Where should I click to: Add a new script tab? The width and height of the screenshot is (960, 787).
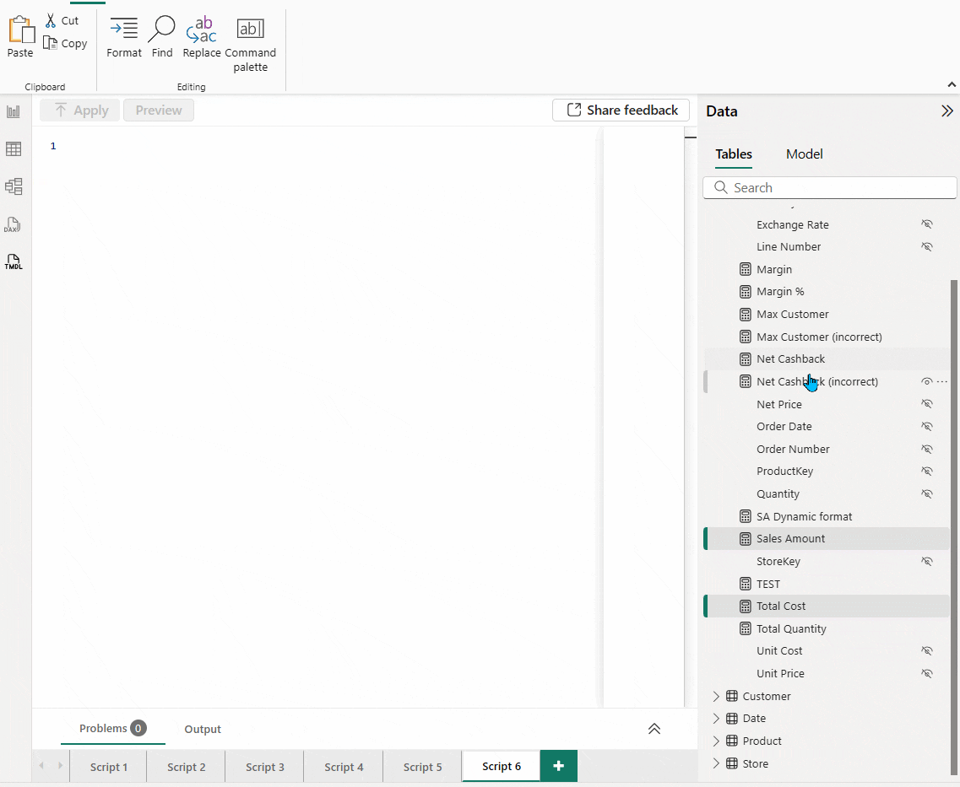click(558, 766)
